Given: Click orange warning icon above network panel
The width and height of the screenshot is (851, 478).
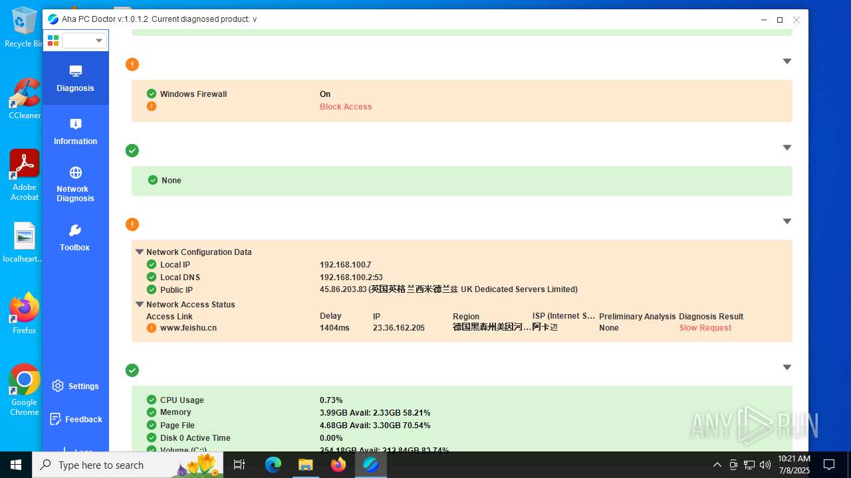Looking at the screenshot, I should 132,224.
